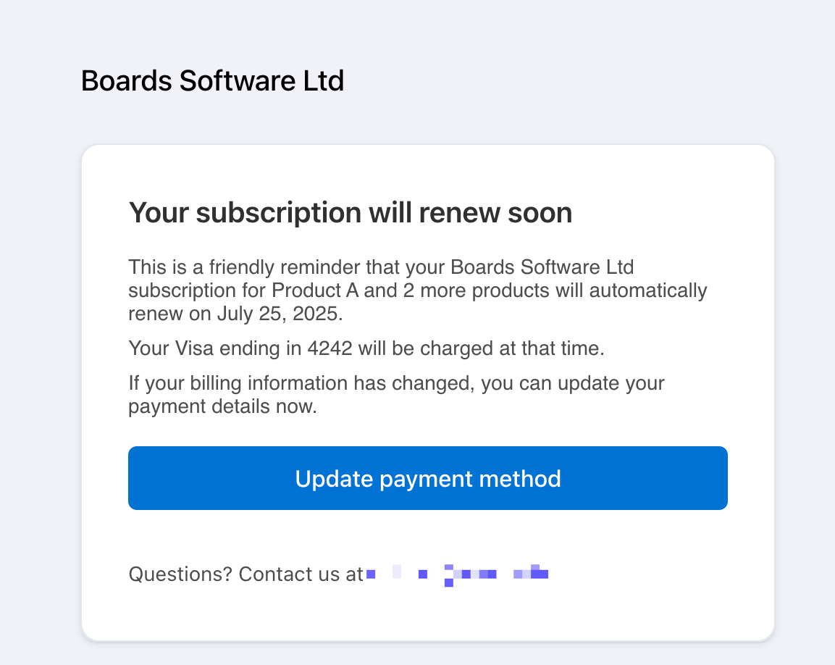Click 'Boards Software Ltd' inside the reminder paragraph
This screenshot has height=665, width=835.
542,267
